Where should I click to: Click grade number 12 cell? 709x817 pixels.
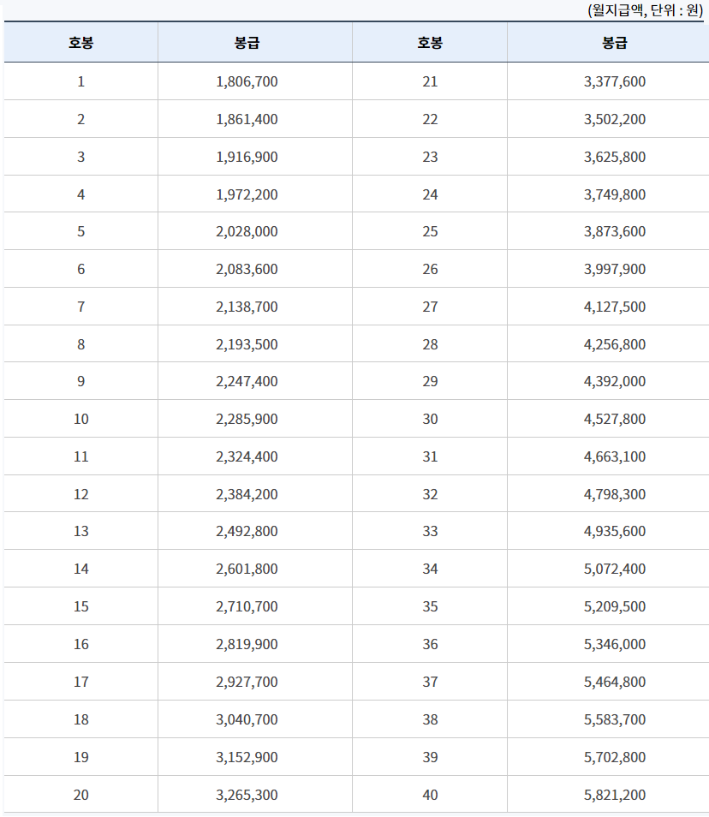coord(80,494)
